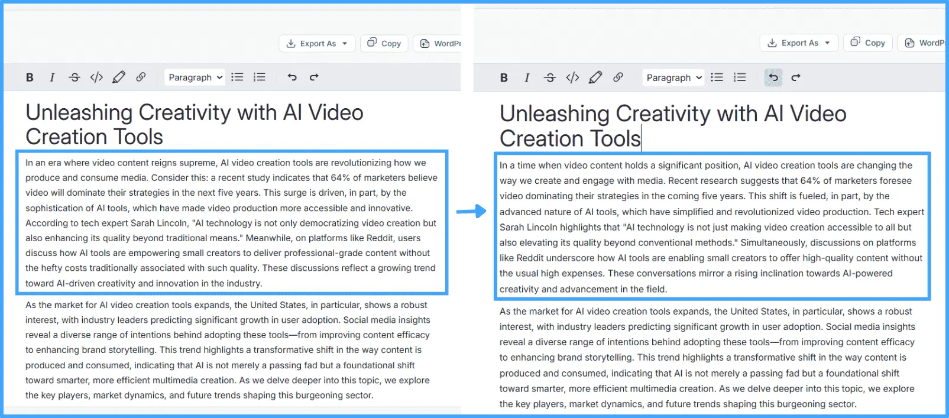Viewport: 949px width, 418px height.
Task: Insert code block via left editor code icon
Action: (x=96, y=77)
